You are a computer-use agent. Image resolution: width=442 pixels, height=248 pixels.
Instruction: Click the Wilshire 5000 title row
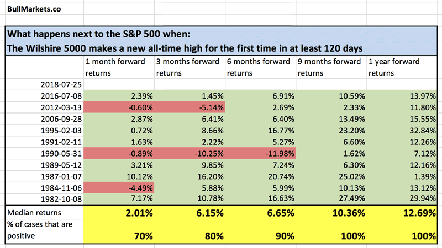pyautogui.click(x=185, y=48)
